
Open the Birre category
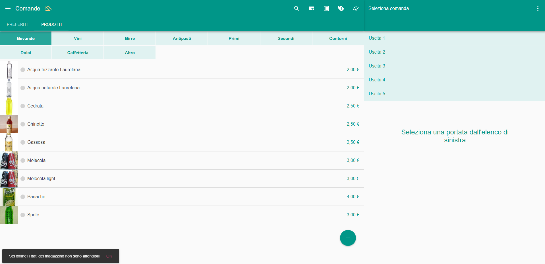coord(130,38)
